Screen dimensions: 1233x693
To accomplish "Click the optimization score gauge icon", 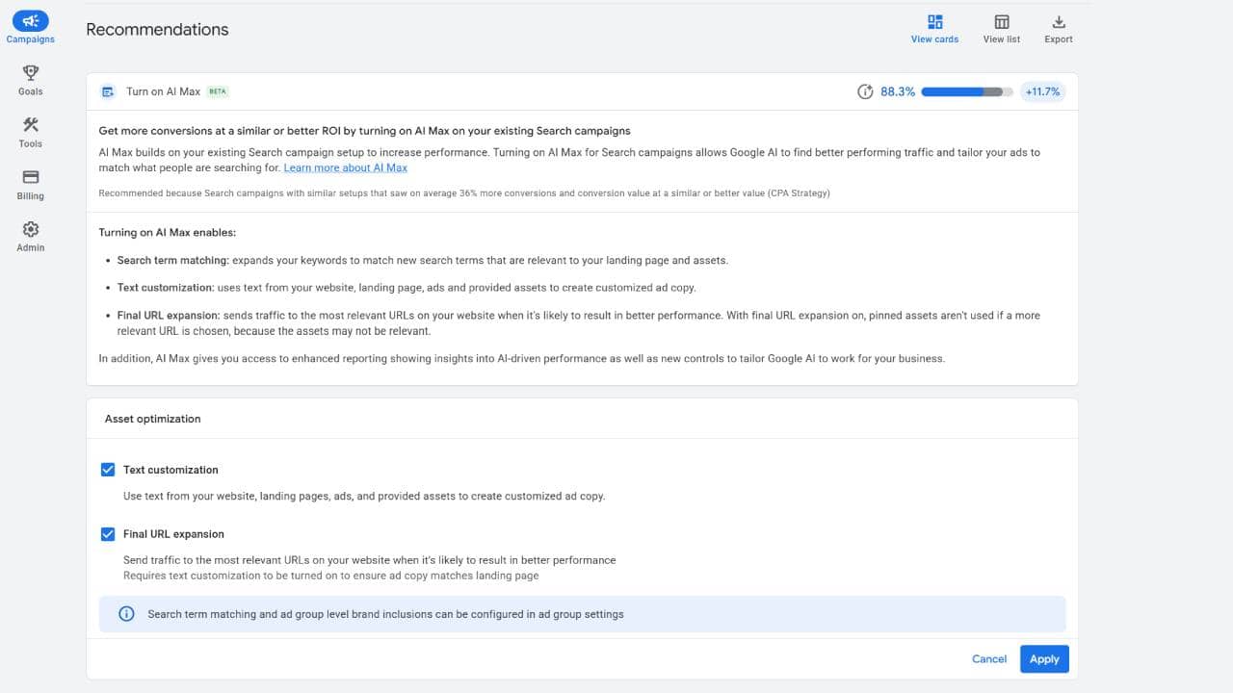I will pyautogui.click(x=865, y=91).
